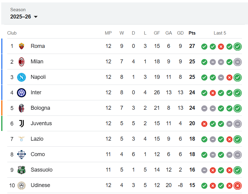Click the Milan club crest
Viewport: 248px width, 194px height.
pyautogui.click(x=21, y=62)
